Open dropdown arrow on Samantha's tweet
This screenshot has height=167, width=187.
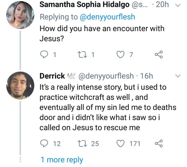[178, 6]
